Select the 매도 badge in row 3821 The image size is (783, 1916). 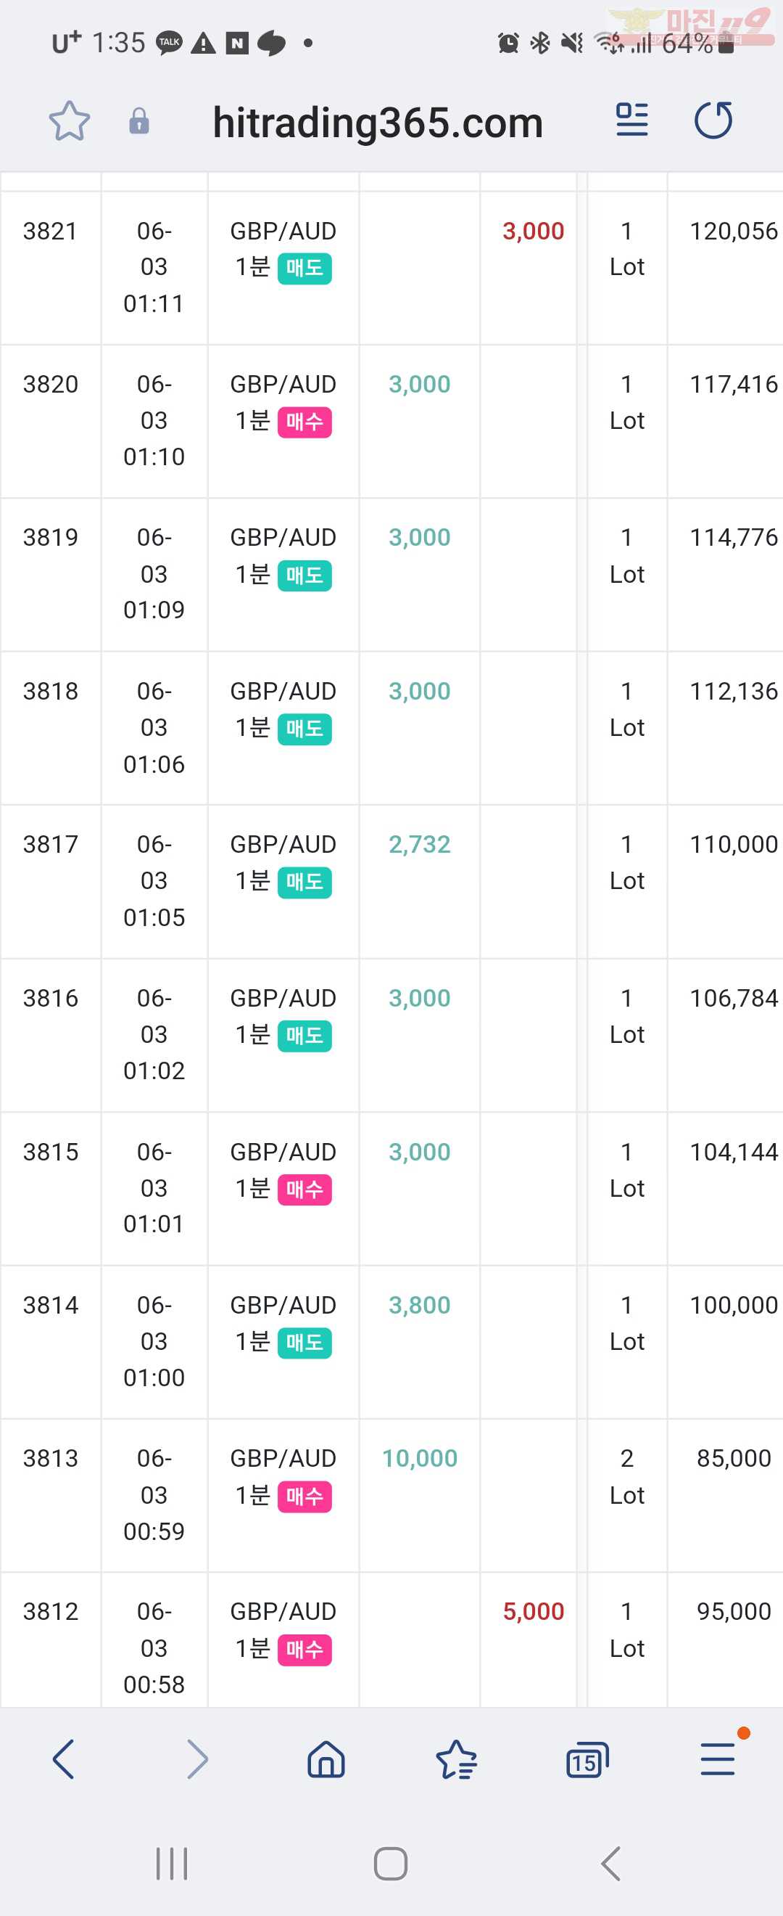(x=304, y=269)
